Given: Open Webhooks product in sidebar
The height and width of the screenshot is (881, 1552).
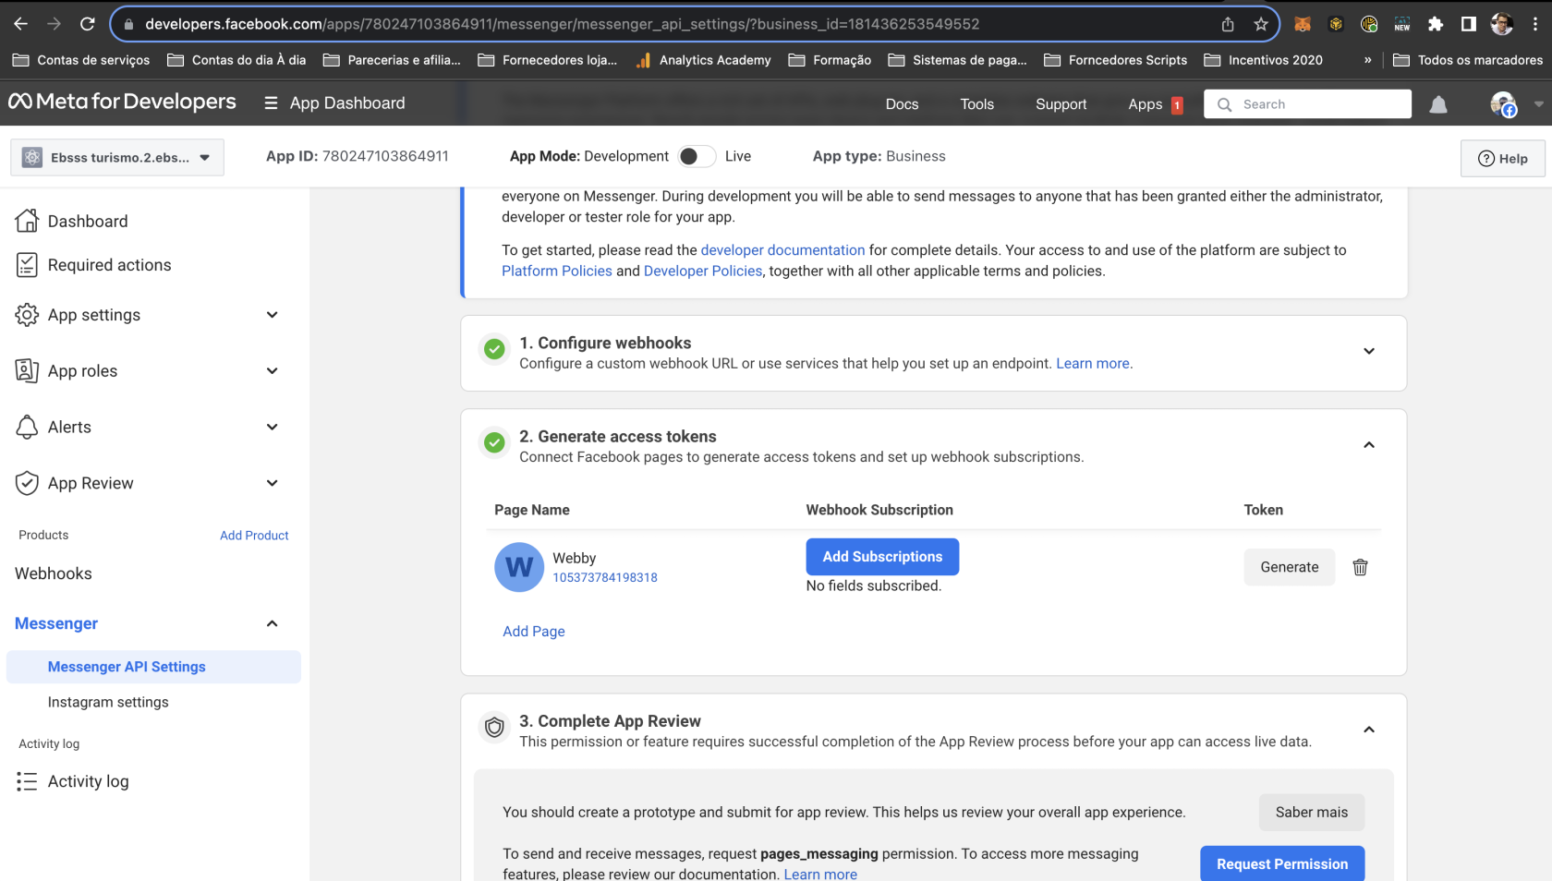Looking at the screenshot, I should tap(54, 573).
